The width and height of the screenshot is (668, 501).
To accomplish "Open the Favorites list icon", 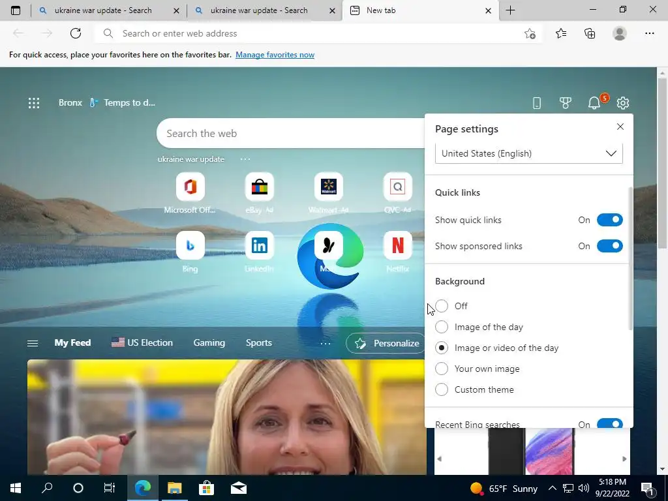I will [x=561, y=33].
